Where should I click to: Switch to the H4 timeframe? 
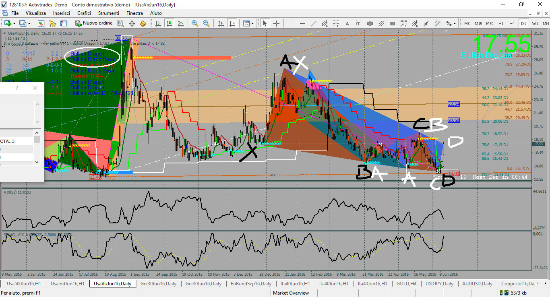(x=512, y=23)
